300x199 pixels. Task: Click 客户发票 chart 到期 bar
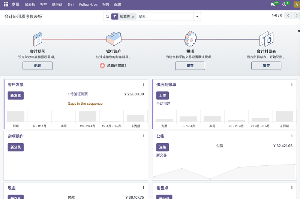click(x=16, y=116)
